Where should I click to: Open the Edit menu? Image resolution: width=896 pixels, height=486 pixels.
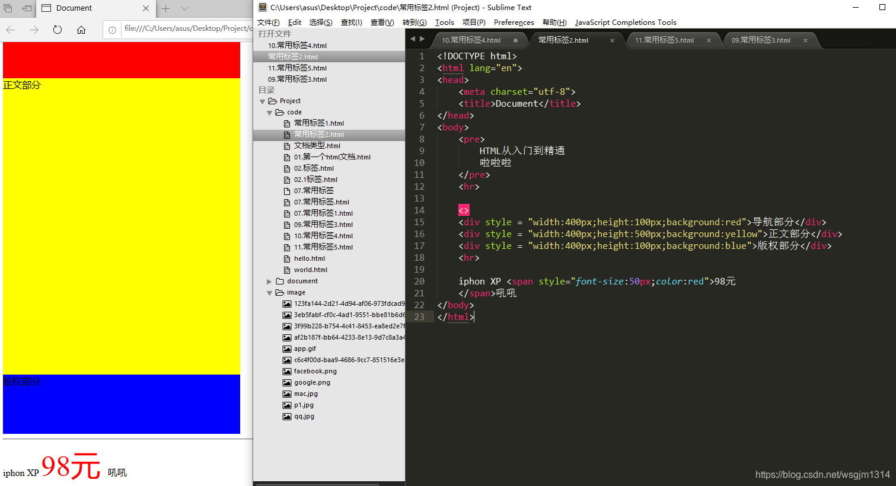pyautogui.click(x=295, y=23)
